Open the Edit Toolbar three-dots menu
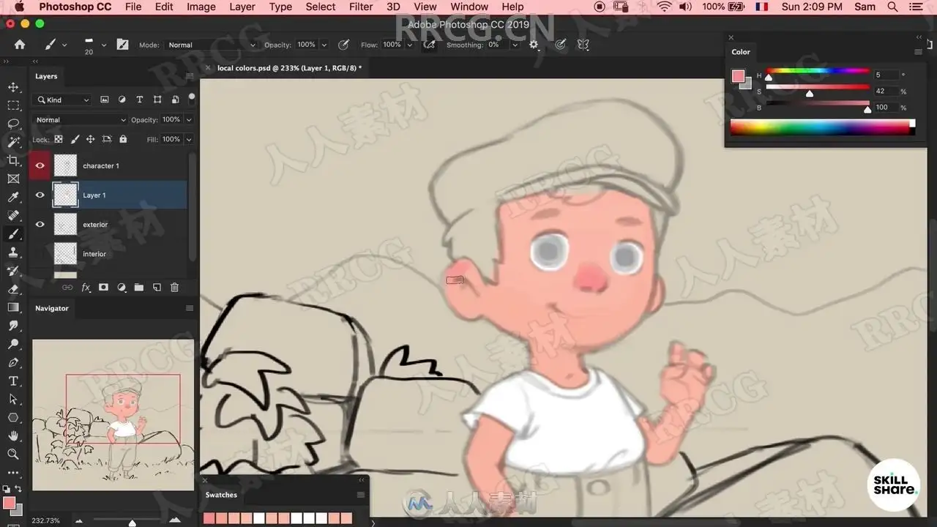The width and height of the screenshot is (937, 527). coord(13,472)
